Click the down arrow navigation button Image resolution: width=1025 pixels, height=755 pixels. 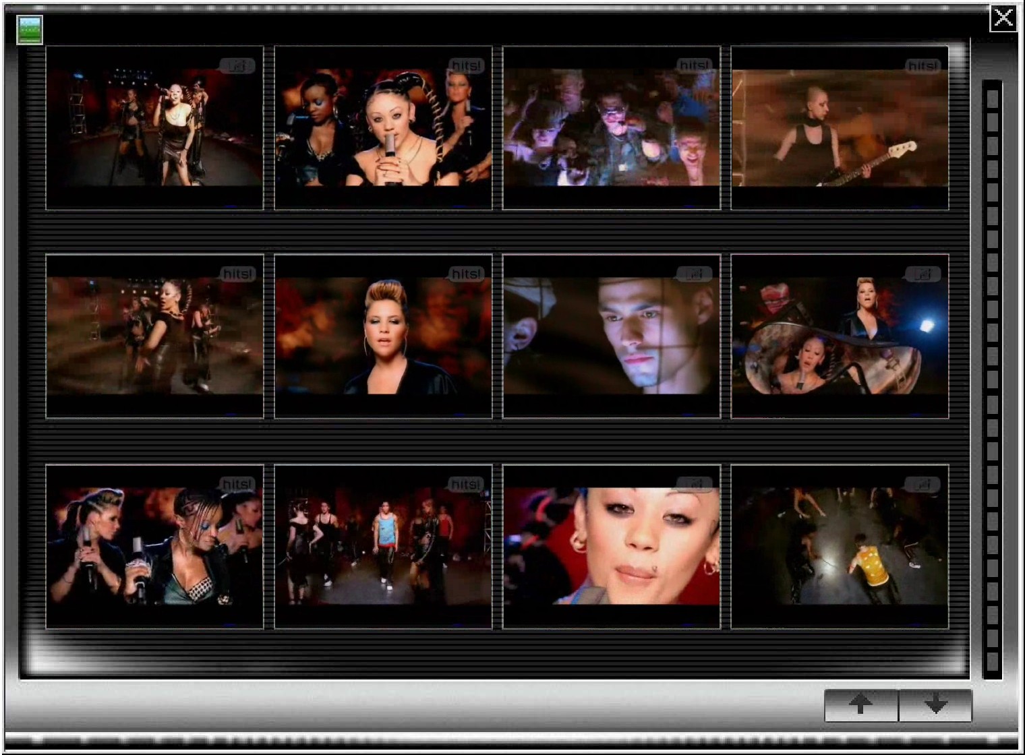(935, 705)
